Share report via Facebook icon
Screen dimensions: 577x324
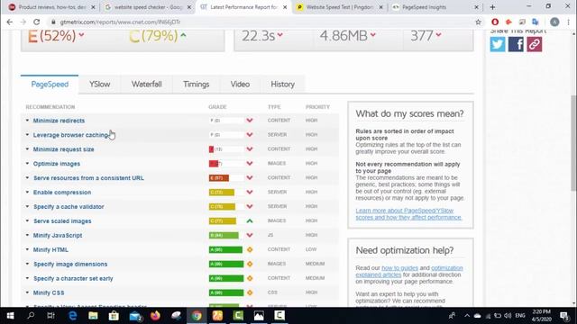click(516, 44)
